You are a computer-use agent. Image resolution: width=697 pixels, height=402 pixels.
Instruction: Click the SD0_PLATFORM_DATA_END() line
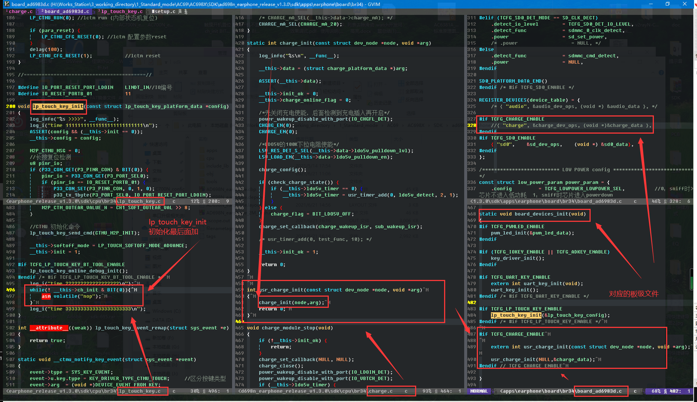coord(513,81)
